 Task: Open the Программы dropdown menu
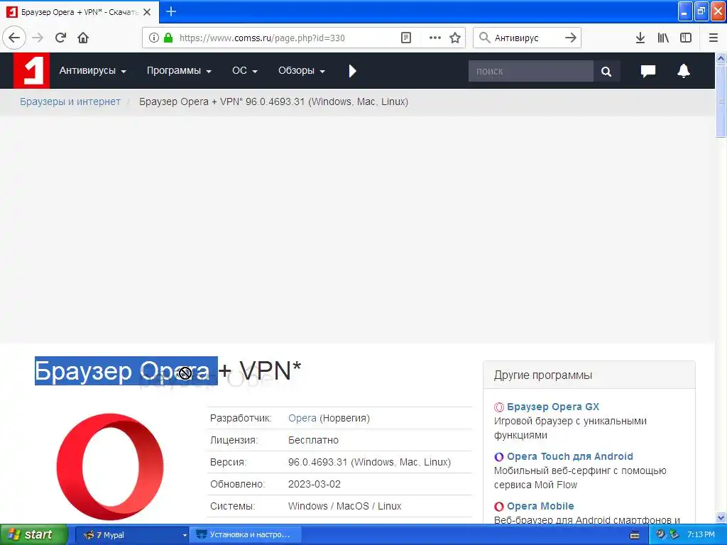point(179,71)
